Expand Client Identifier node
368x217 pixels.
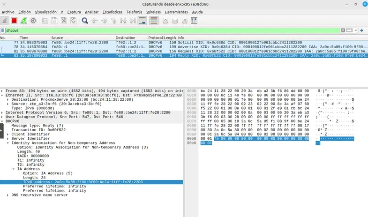click(8, 134)
